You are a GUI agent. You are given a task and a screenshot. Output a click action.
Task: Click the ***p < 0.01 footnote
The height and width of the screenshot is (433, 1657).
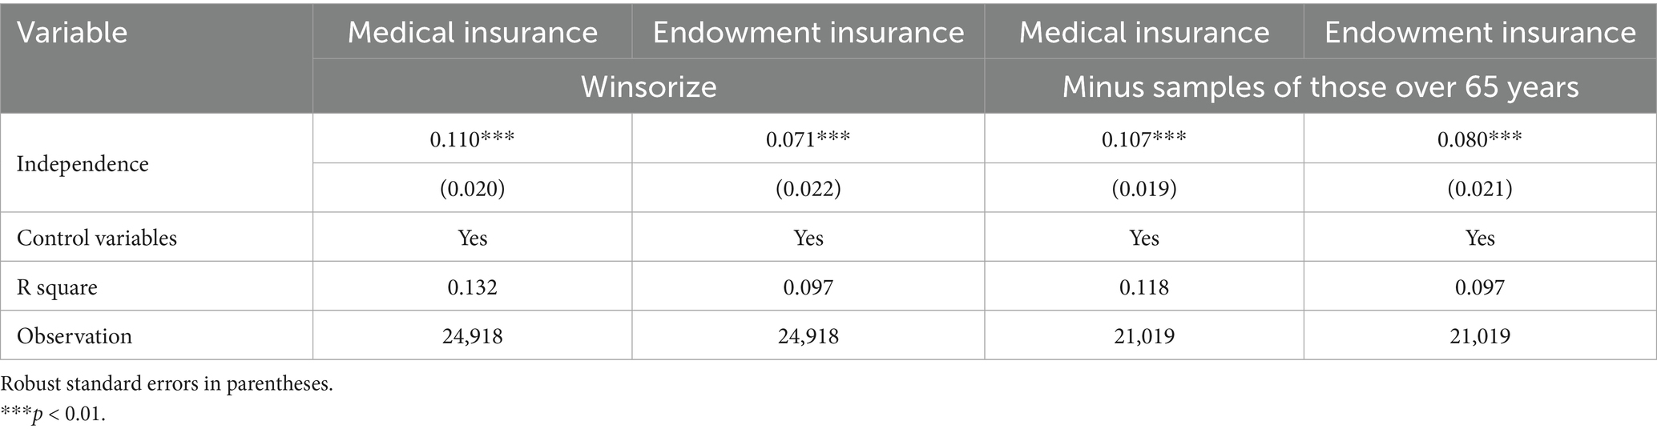click(x=53, y=416)
